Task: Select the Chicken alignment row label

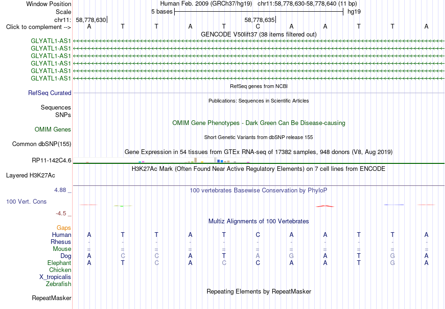Action: 60,270
